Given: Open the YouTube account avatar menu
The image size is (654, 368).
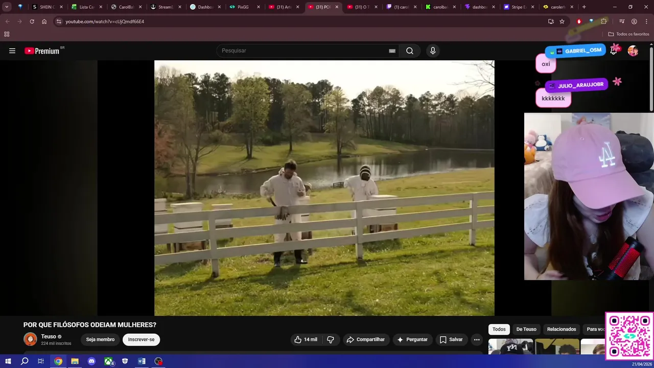Looking at the screenshot, I should (633, 51).
